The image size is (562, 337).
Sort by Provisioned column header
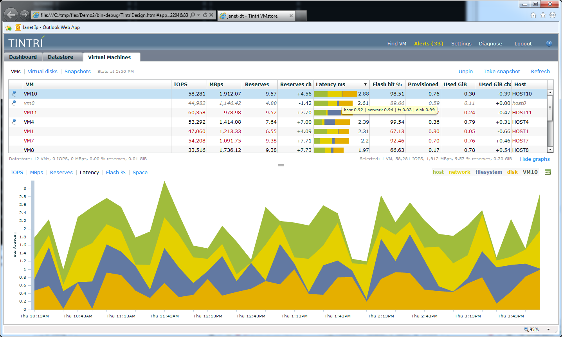coord(423,84)
